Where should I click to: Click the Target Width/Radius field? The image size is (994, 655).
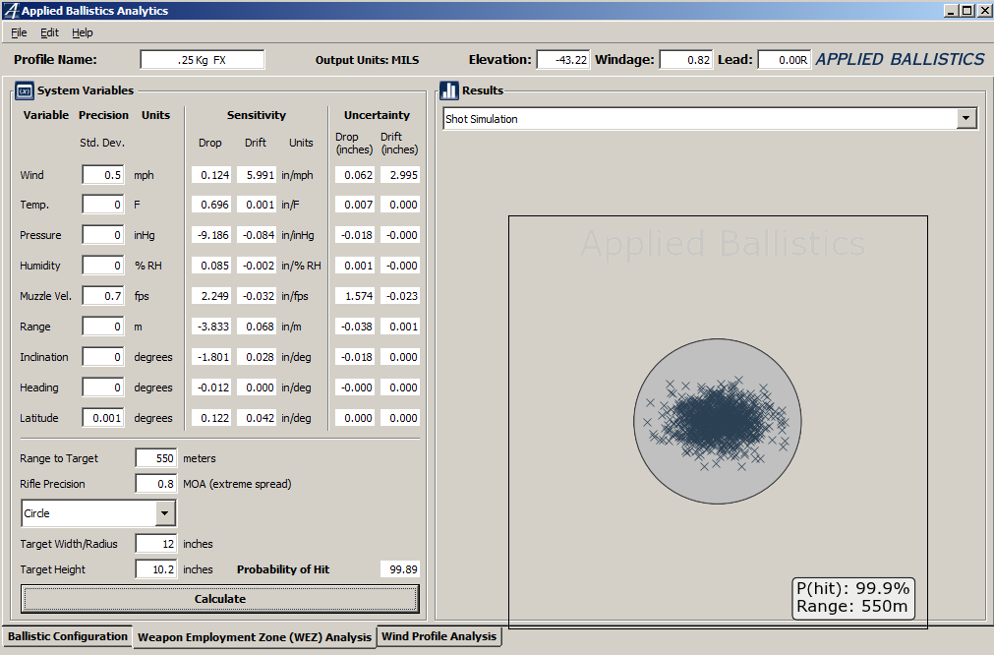click(156, 544)
